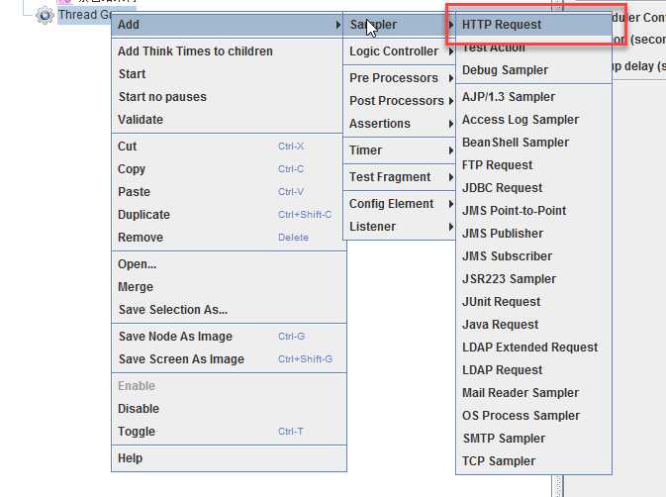Expand the Post Processors submenu
Screen dimensions: 666x497
pos(397,101)
